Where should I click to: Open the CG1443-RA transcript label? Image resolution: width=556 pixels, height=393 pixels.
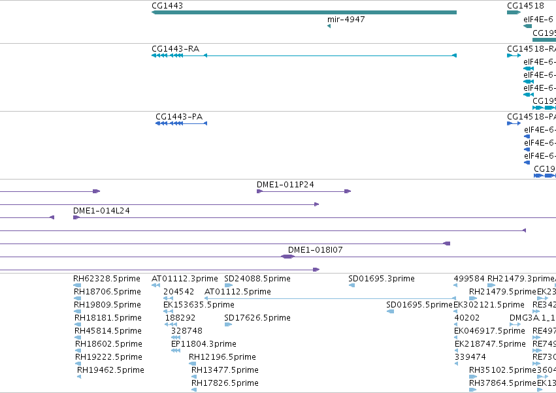click(x=175, y=48)
